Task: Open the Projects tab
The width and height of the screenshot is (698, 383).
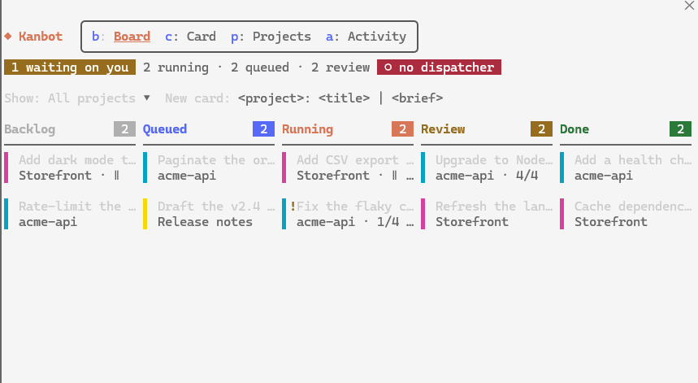Action: 271,37
